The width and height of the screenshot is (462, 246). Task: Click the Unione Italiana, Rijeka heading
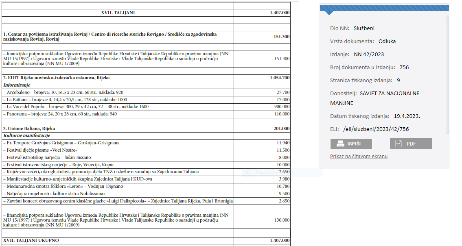point(29,129)
